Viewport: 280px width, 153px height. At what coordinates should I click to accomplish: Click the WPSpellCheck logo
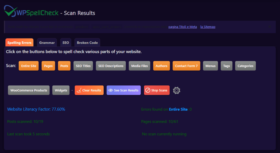click(31, 11)
